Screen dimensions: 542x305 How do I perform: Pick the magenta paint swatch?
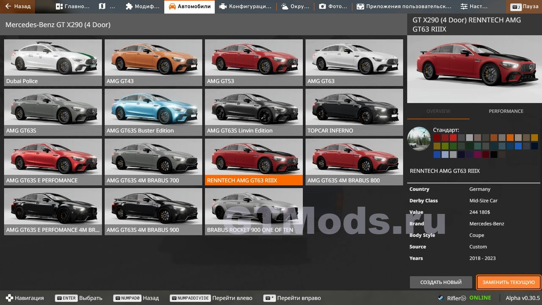pyautogui.click(x=478, y=155)
